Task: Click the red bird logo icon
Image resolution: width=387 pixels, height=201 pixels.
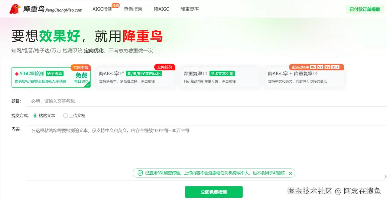Action: [x=15, y=9]
